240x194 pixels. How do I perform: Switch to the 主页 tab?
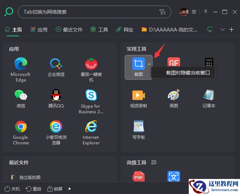[13, 29]
